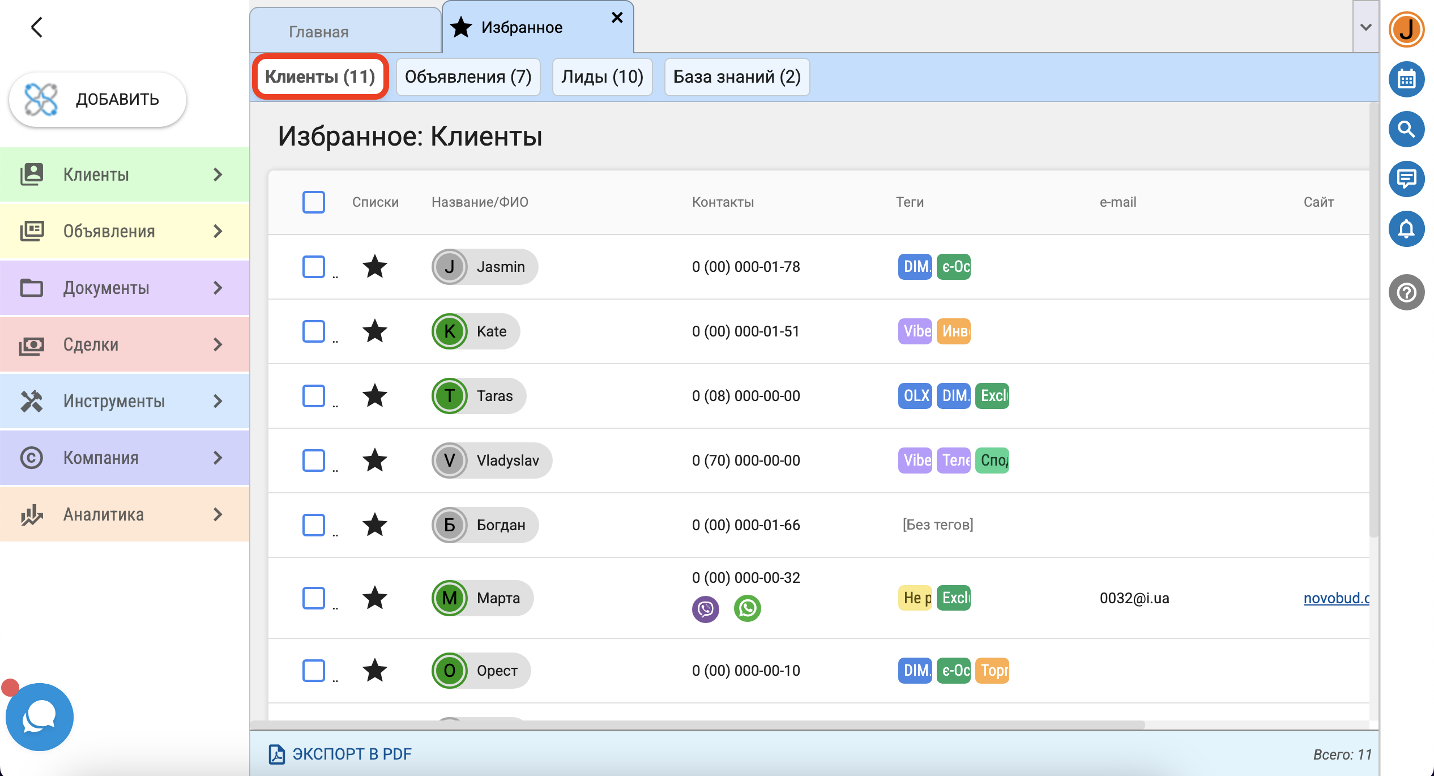Open notifications bell icon

pyautogui.click(x=1406, y=229)
